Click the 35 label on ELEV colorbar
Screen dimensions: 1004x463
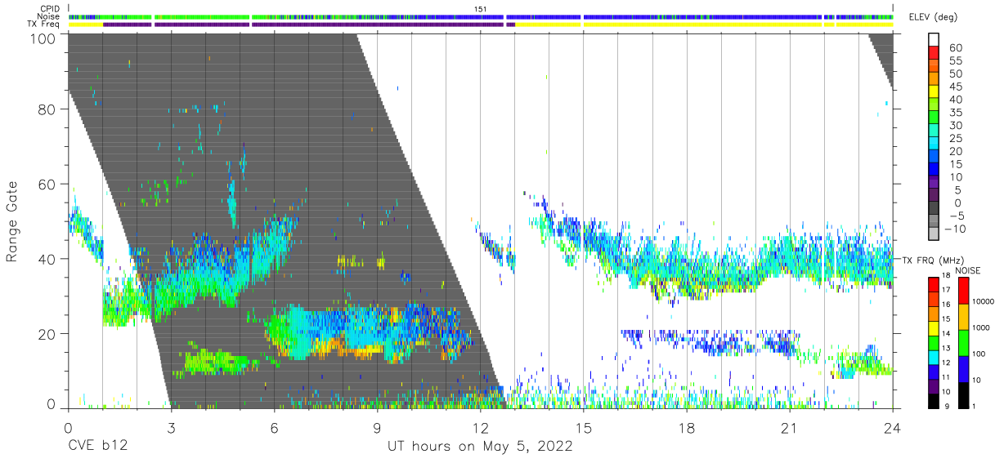955,113
